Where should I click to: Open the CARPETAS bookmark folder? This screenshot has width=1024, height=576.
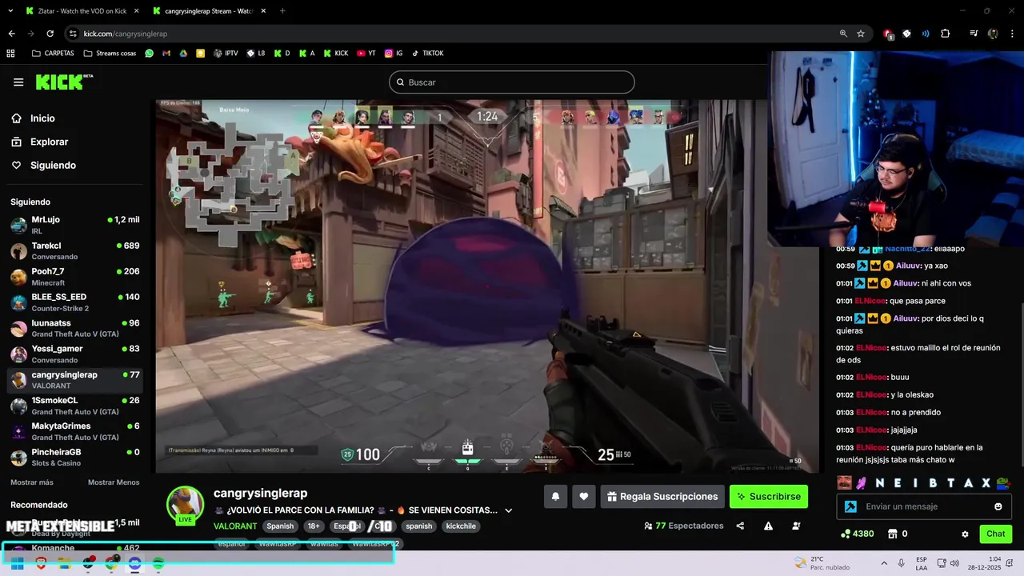click(x=53, y=54)
